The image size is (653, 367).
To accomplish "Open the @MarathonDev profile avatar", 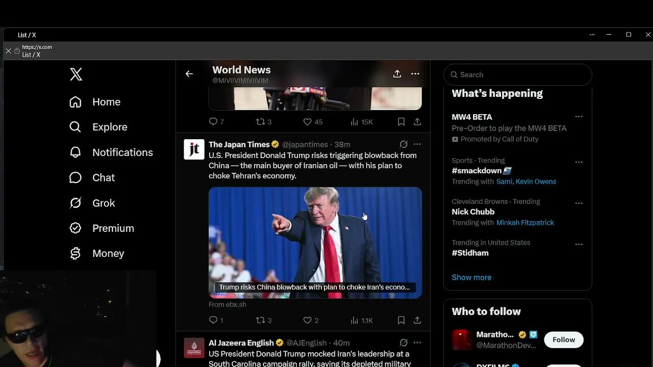I will tap(462, 340).
